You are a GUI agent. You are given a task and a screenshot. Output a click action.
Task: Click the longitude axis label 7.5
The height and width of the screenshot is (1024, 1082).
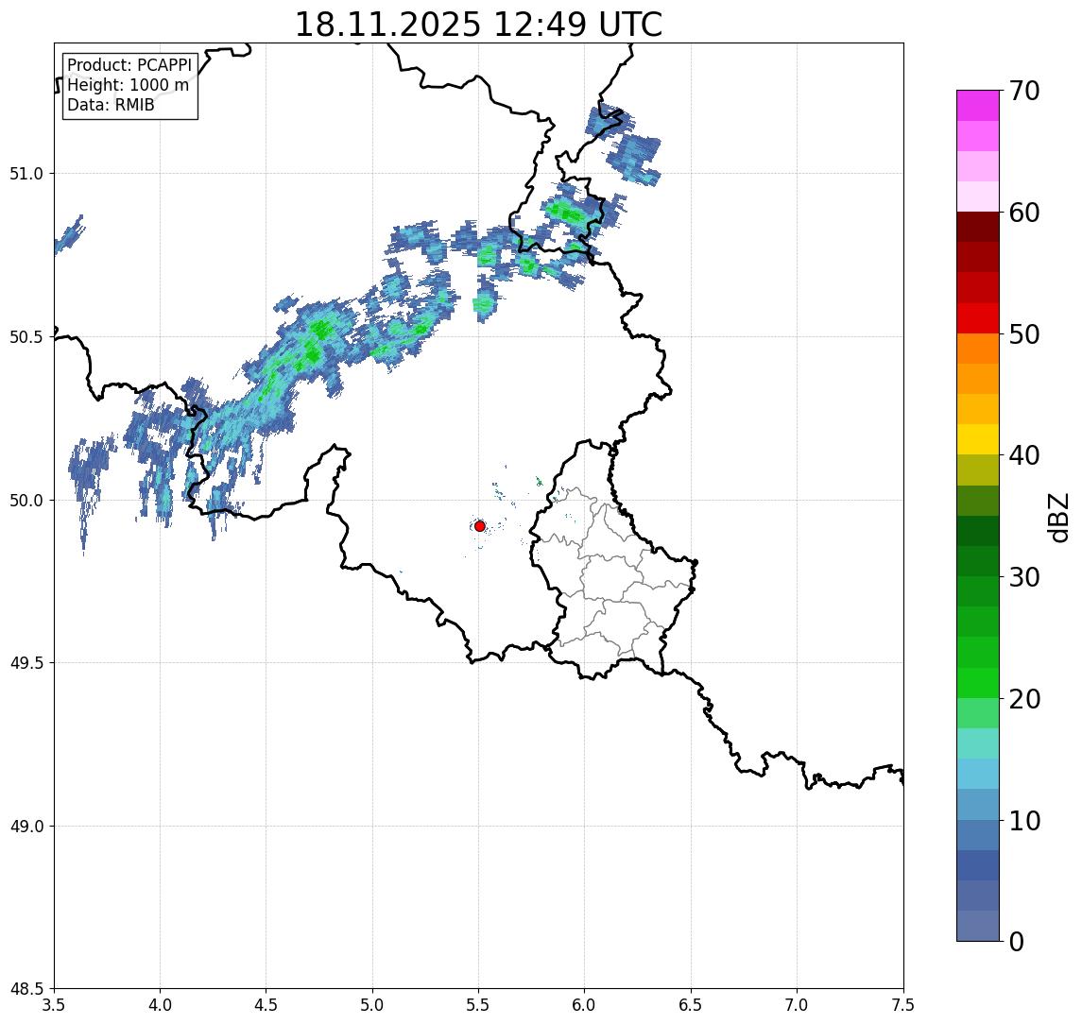click(903, 1005)
